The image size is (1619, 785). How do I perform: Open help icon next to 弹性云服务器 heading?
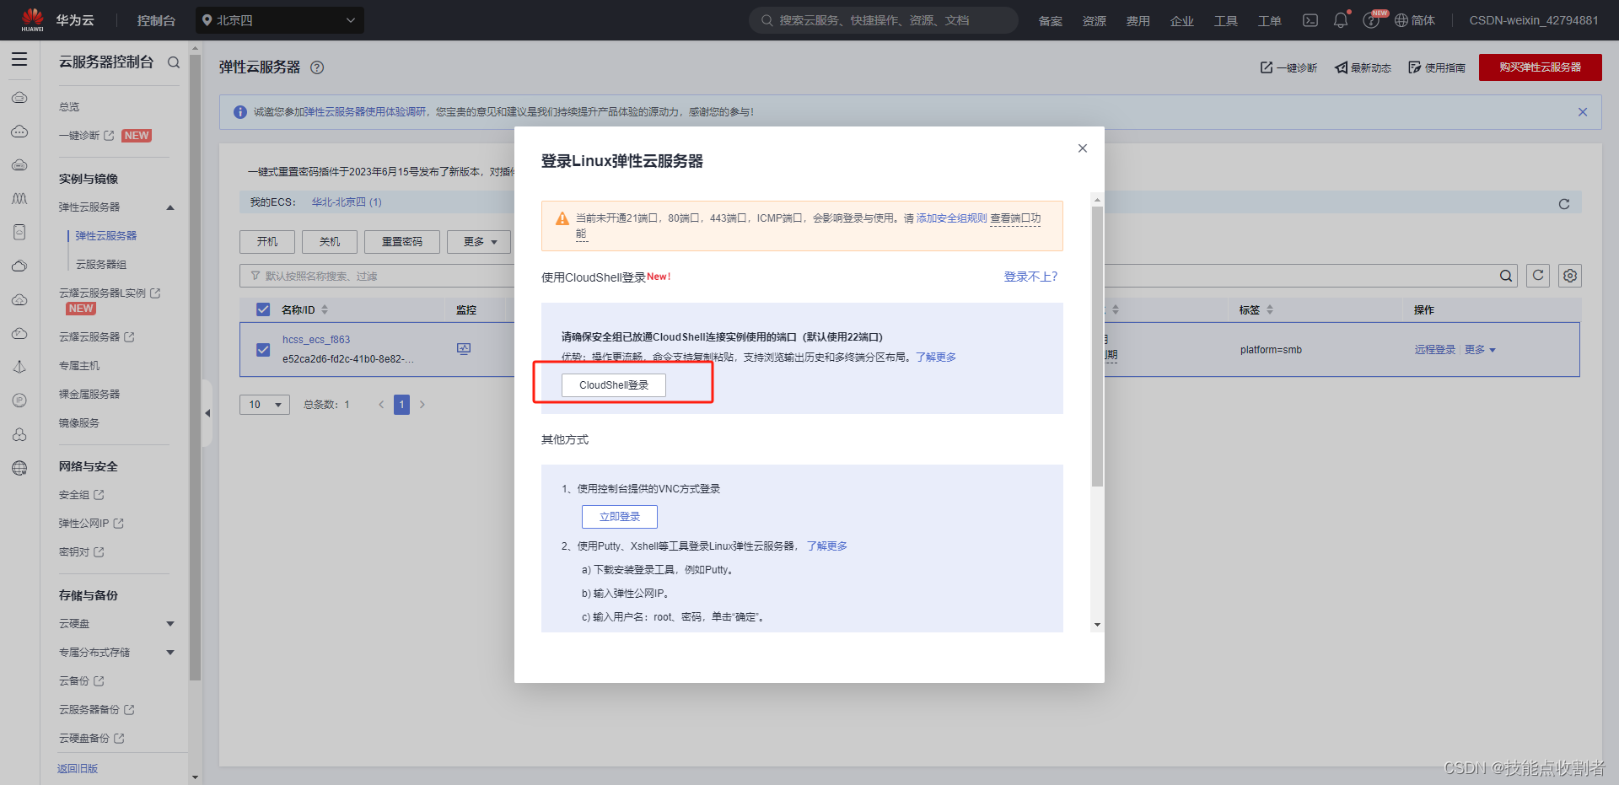pyautogui.click(x=317, y=67)
